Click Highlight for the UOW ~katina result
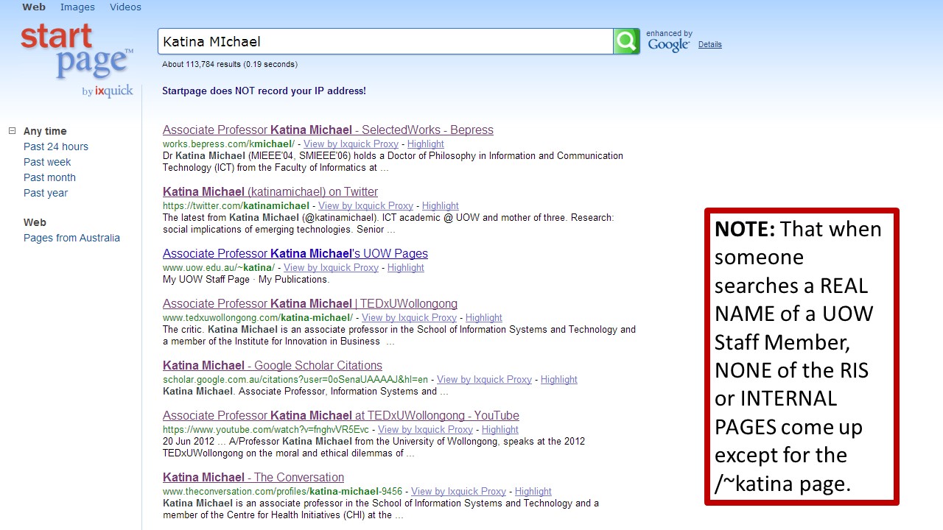943x530 pixels. (406, 268)
